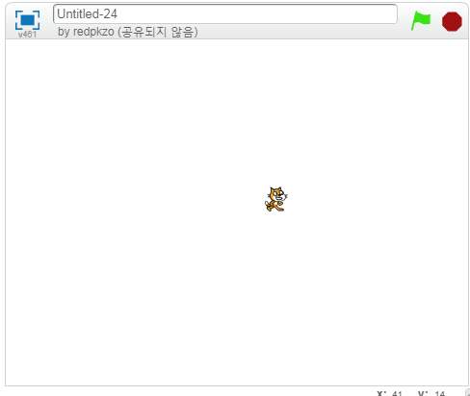Switch the stage to full screen mode

point(28,20)
